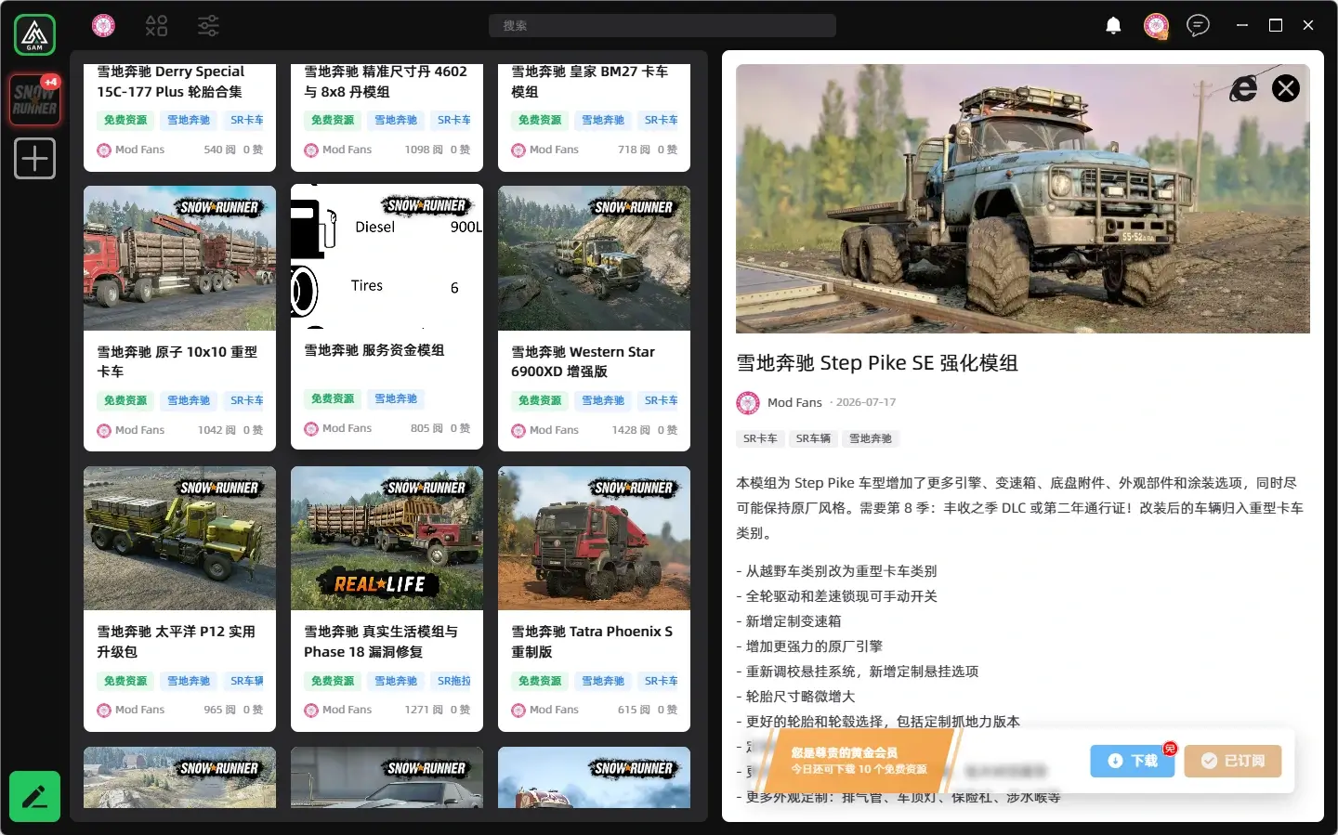Like the 原子 10x10 card (0 赞)
Image resolution: width=1338 pixels, height=835 pixels.
(x=253, y=430)
